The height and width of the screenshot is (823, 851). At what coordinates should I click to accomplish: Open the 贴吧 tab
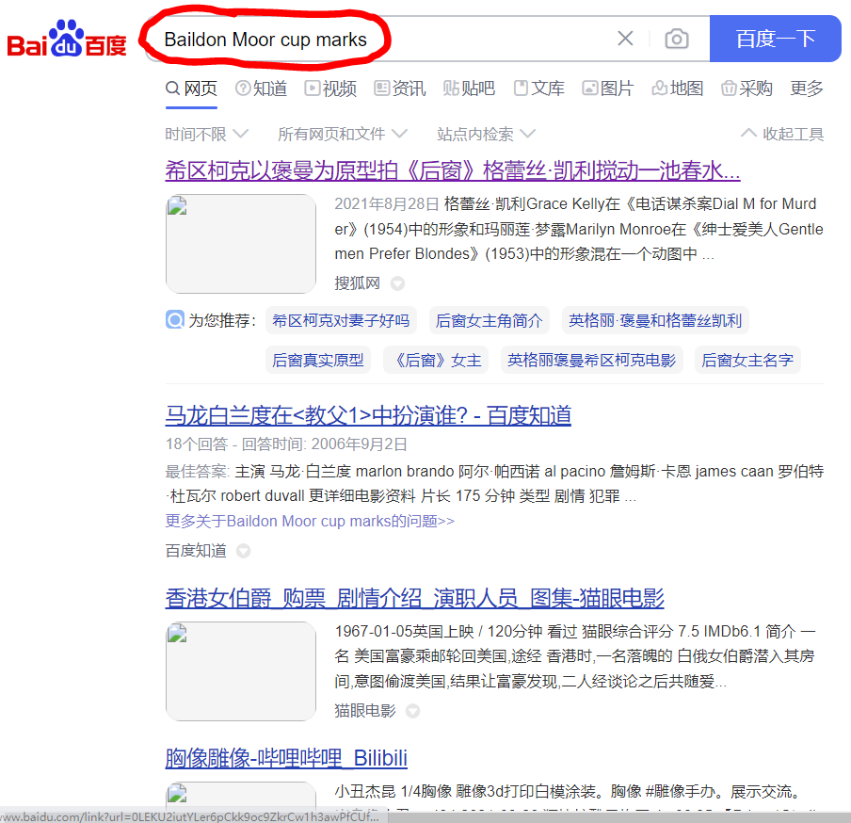point(470,88)
